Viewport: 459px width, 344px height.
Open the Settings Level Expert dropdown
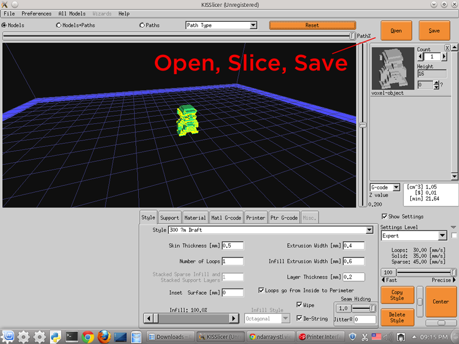pos(414,236)
